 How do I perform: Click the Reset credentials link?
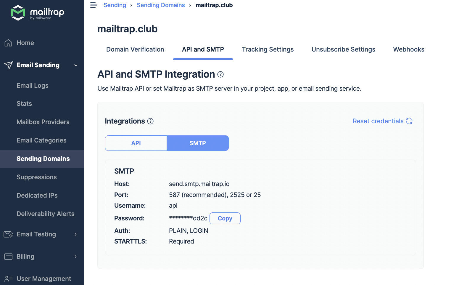(x=378, y=121)
